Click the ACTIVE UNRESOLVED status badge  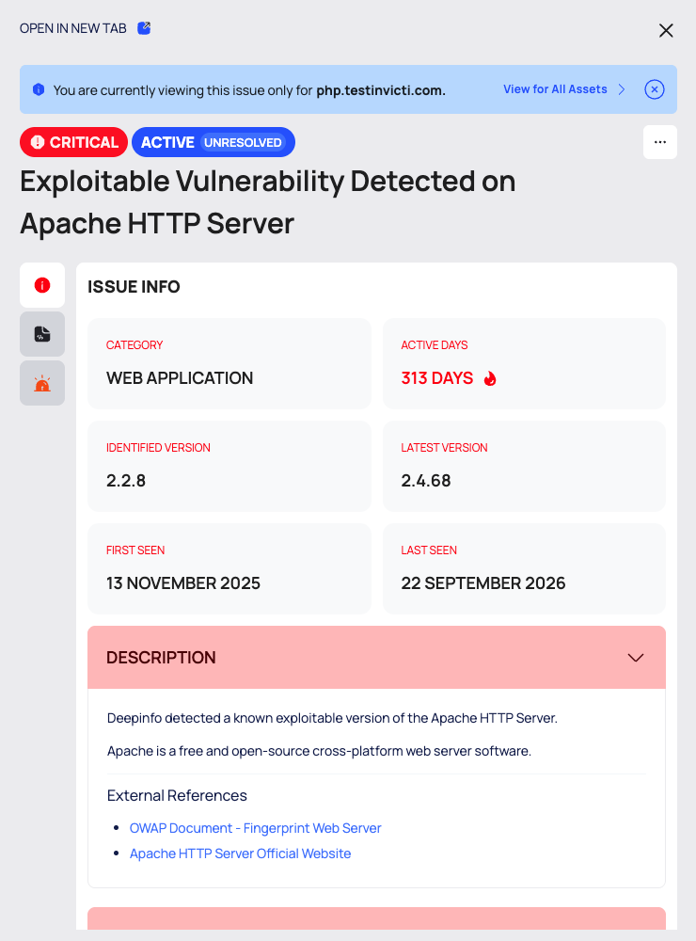pos(213,142)
